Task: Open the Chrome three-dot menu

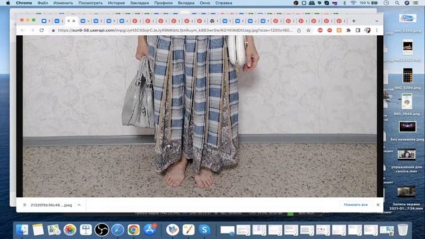Action: [377, 31]
